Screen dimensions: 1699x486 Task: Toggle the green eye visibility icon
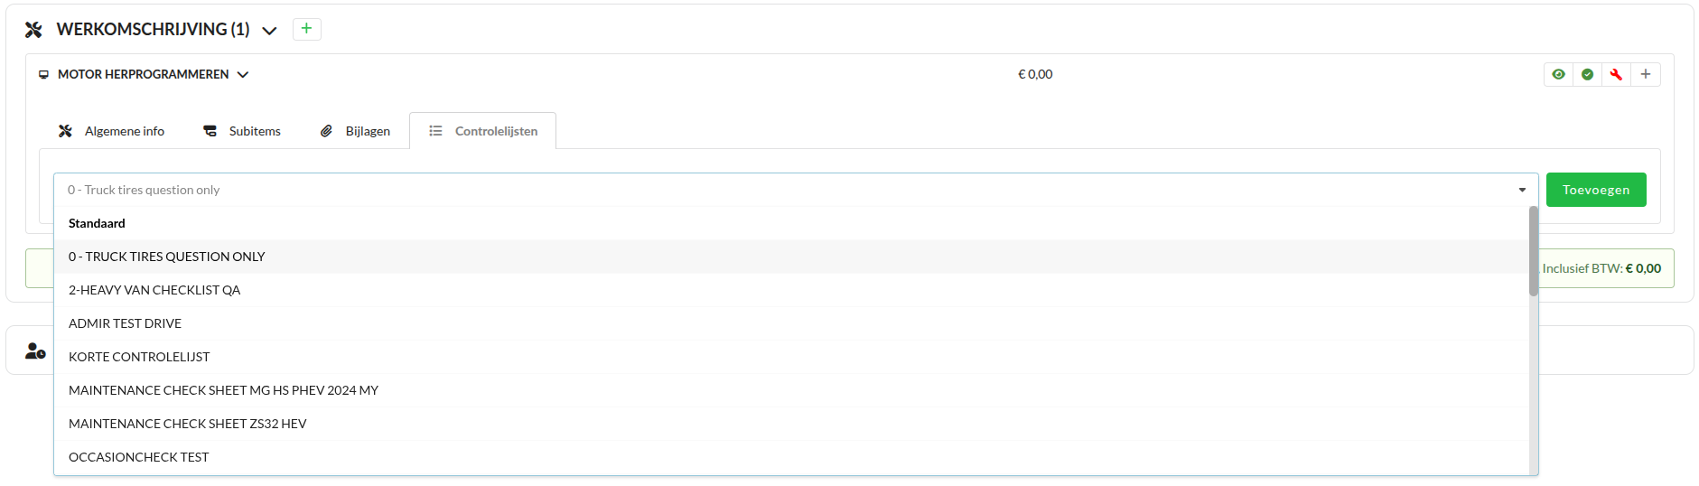click(1558, 74)
